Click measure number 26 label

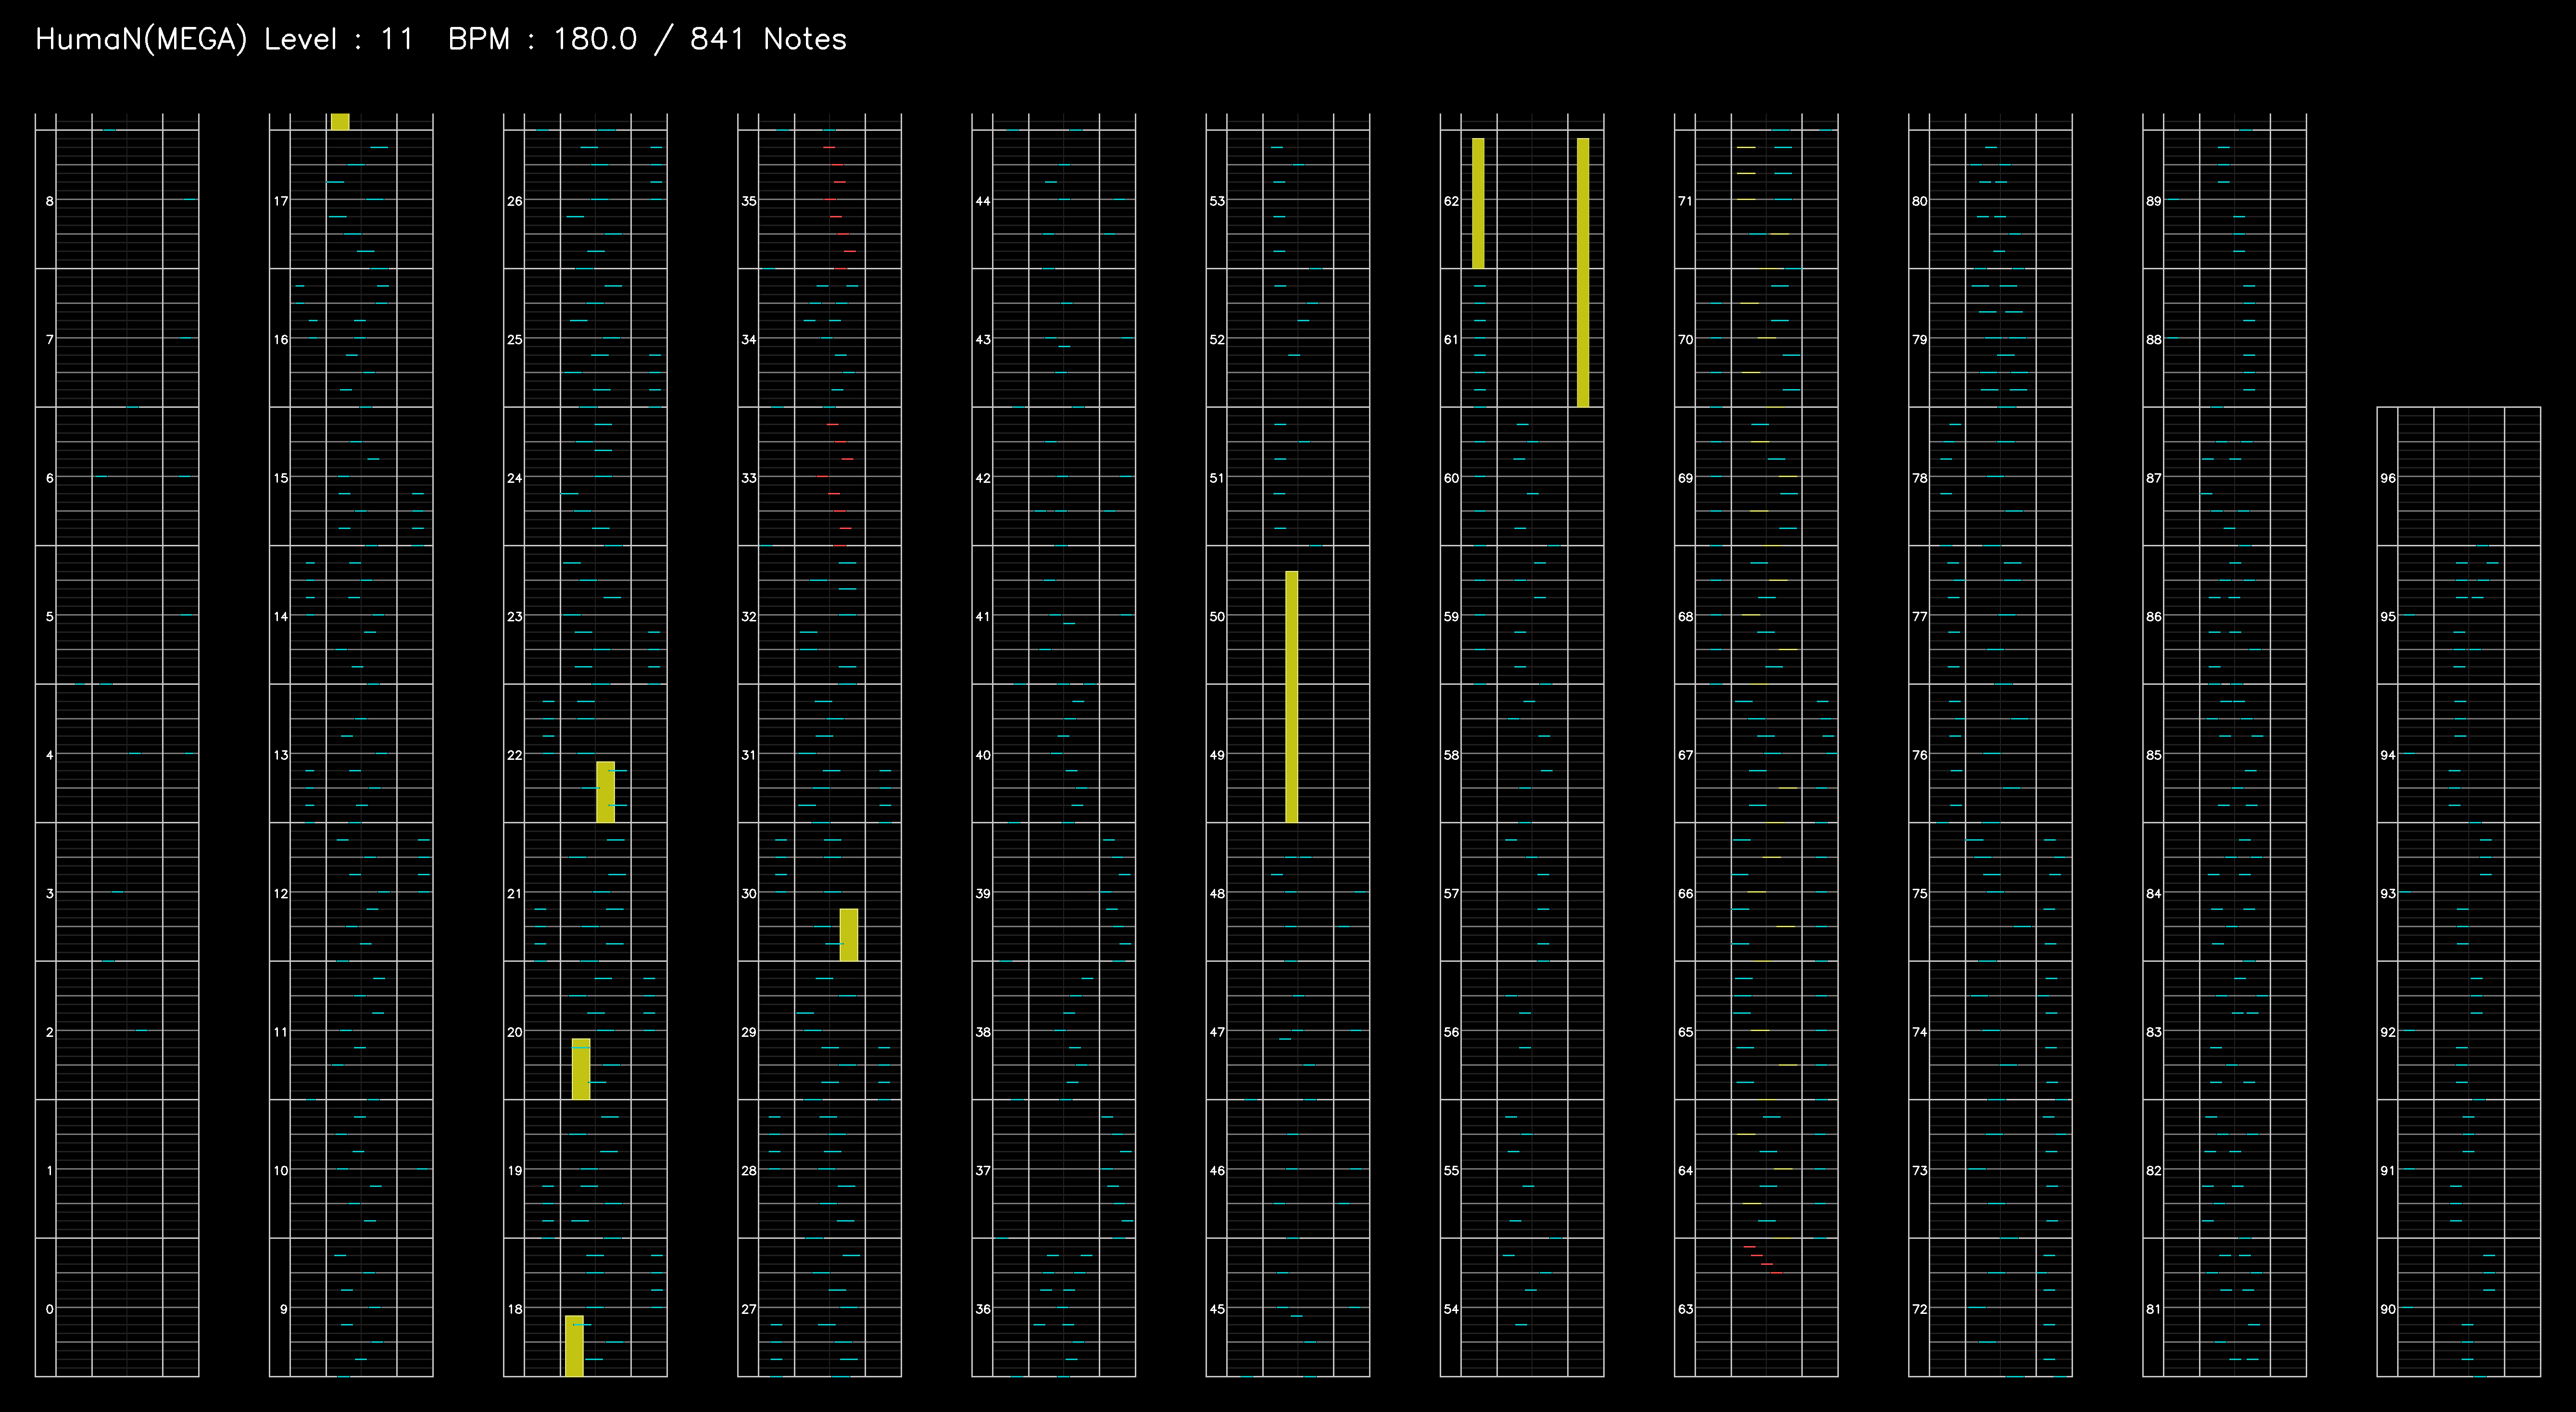tap(515, 201)
